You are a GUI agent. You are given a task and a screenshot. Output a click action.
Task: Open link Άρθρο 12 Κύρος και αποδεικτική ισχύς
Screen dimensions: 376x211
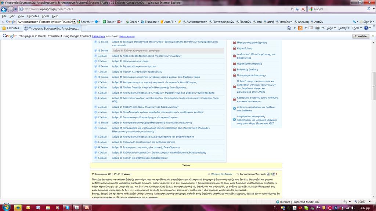click(x=147, y=56)
